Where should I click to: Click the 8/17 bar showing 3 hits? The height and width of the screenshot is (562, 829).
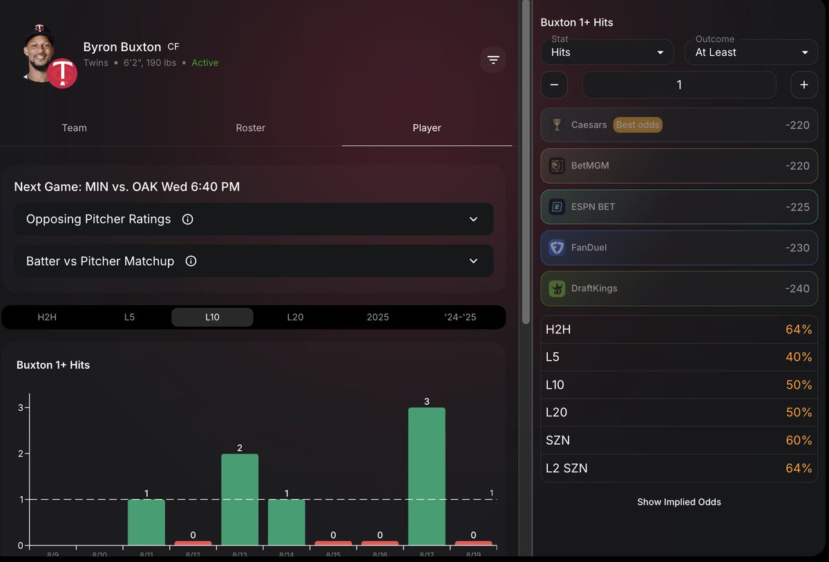point(427,476)
